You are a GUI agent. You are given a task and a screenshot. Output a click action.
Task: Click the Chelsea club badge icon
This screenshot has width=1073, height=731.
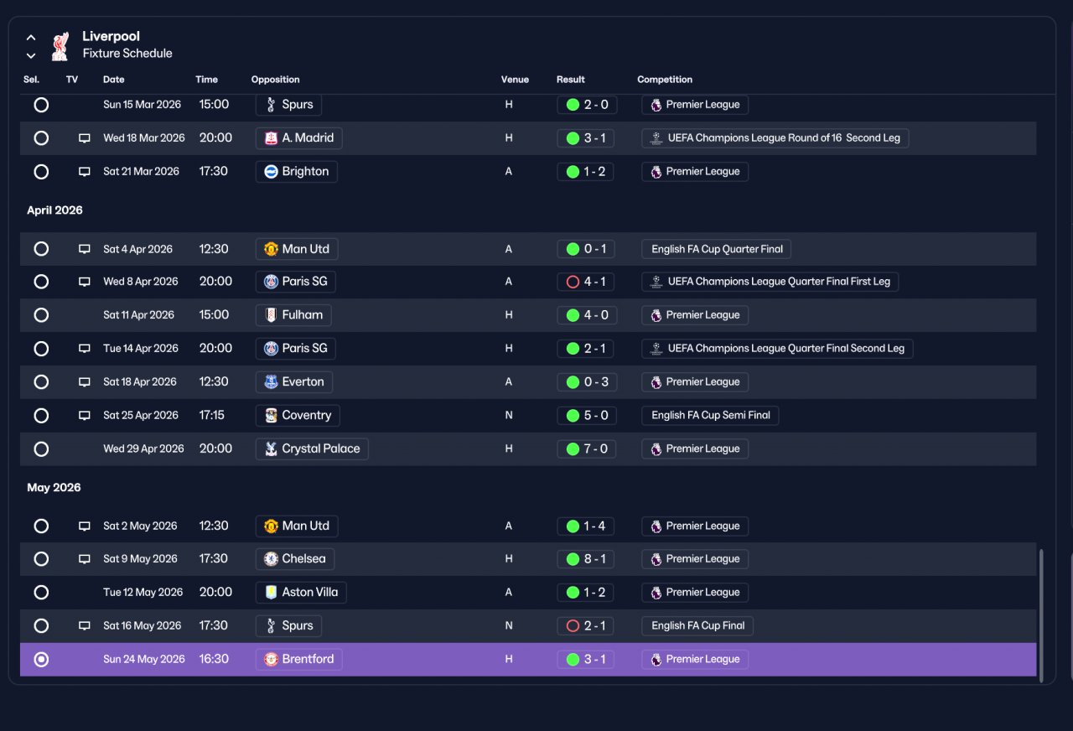[271, 559]
